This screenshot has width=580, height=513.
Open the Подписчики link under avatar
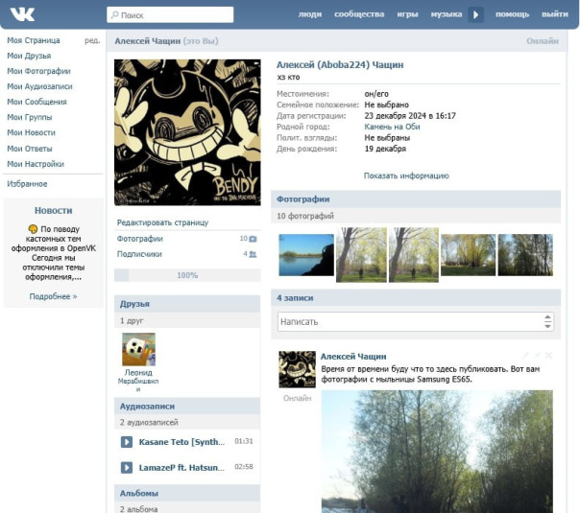(139, 254)
